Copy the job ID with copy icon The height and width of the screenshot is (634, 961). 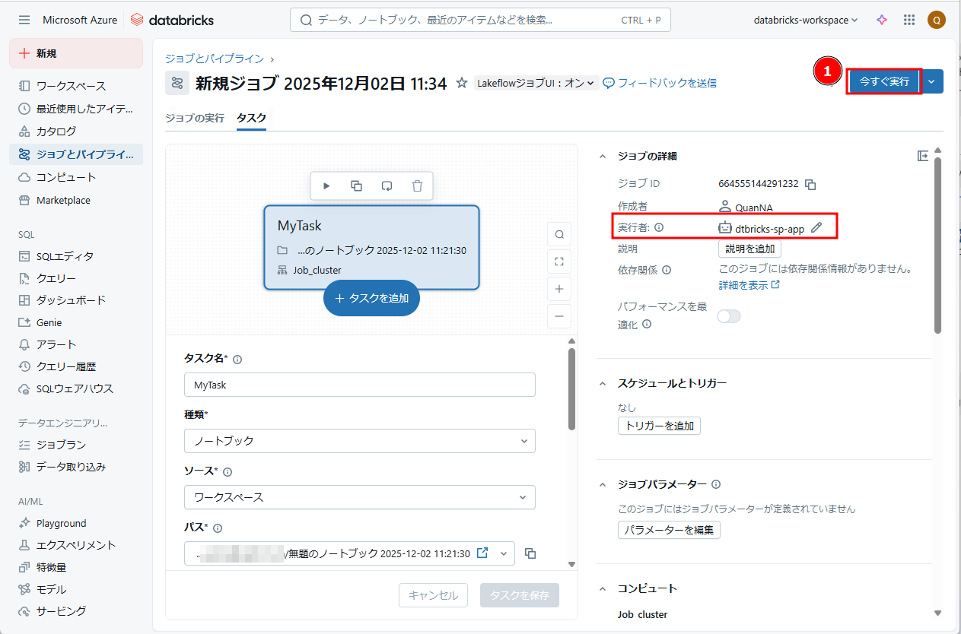[x=810, y=184]
